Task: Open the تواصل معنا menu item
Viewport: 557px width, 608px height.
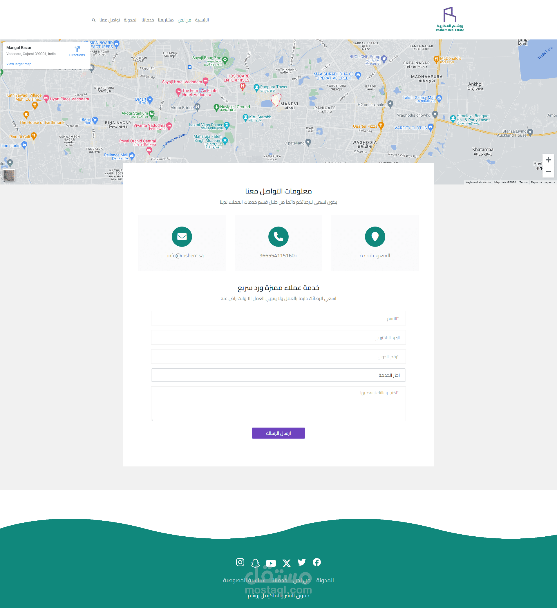Action: coord(109,20)
